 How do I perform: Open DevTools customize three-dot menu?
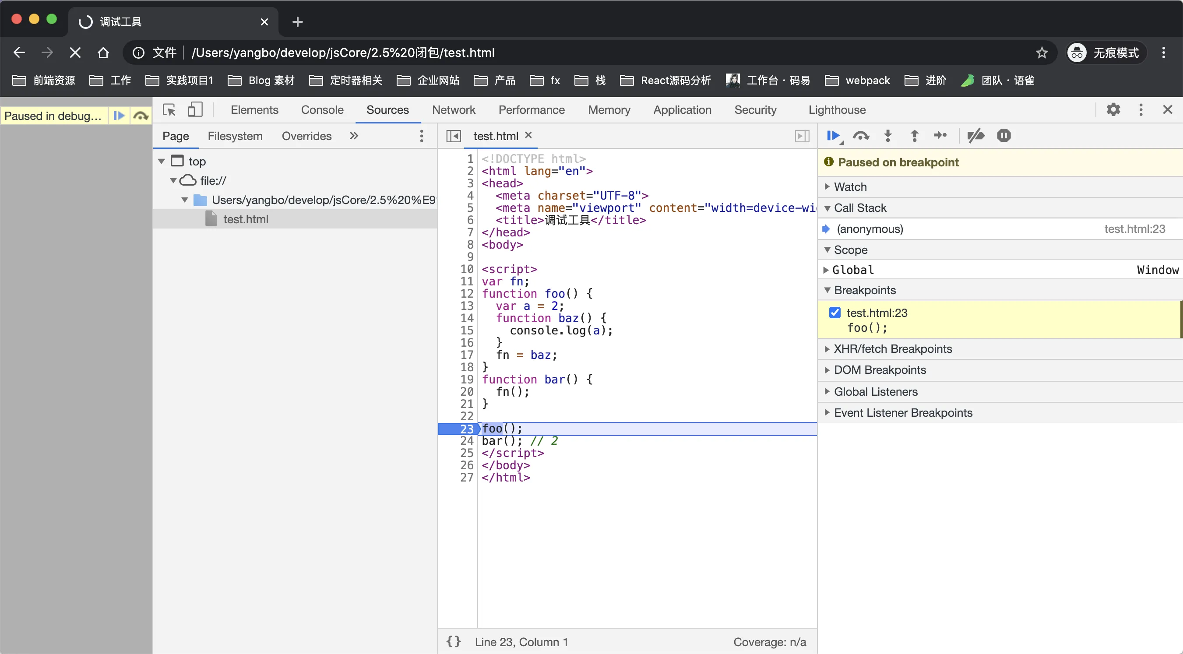point(1141,110)
